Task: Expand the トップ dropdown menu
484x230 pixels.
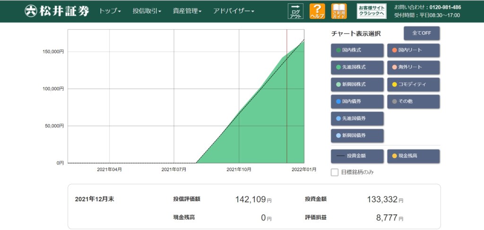Action: [x=110, y=11]
